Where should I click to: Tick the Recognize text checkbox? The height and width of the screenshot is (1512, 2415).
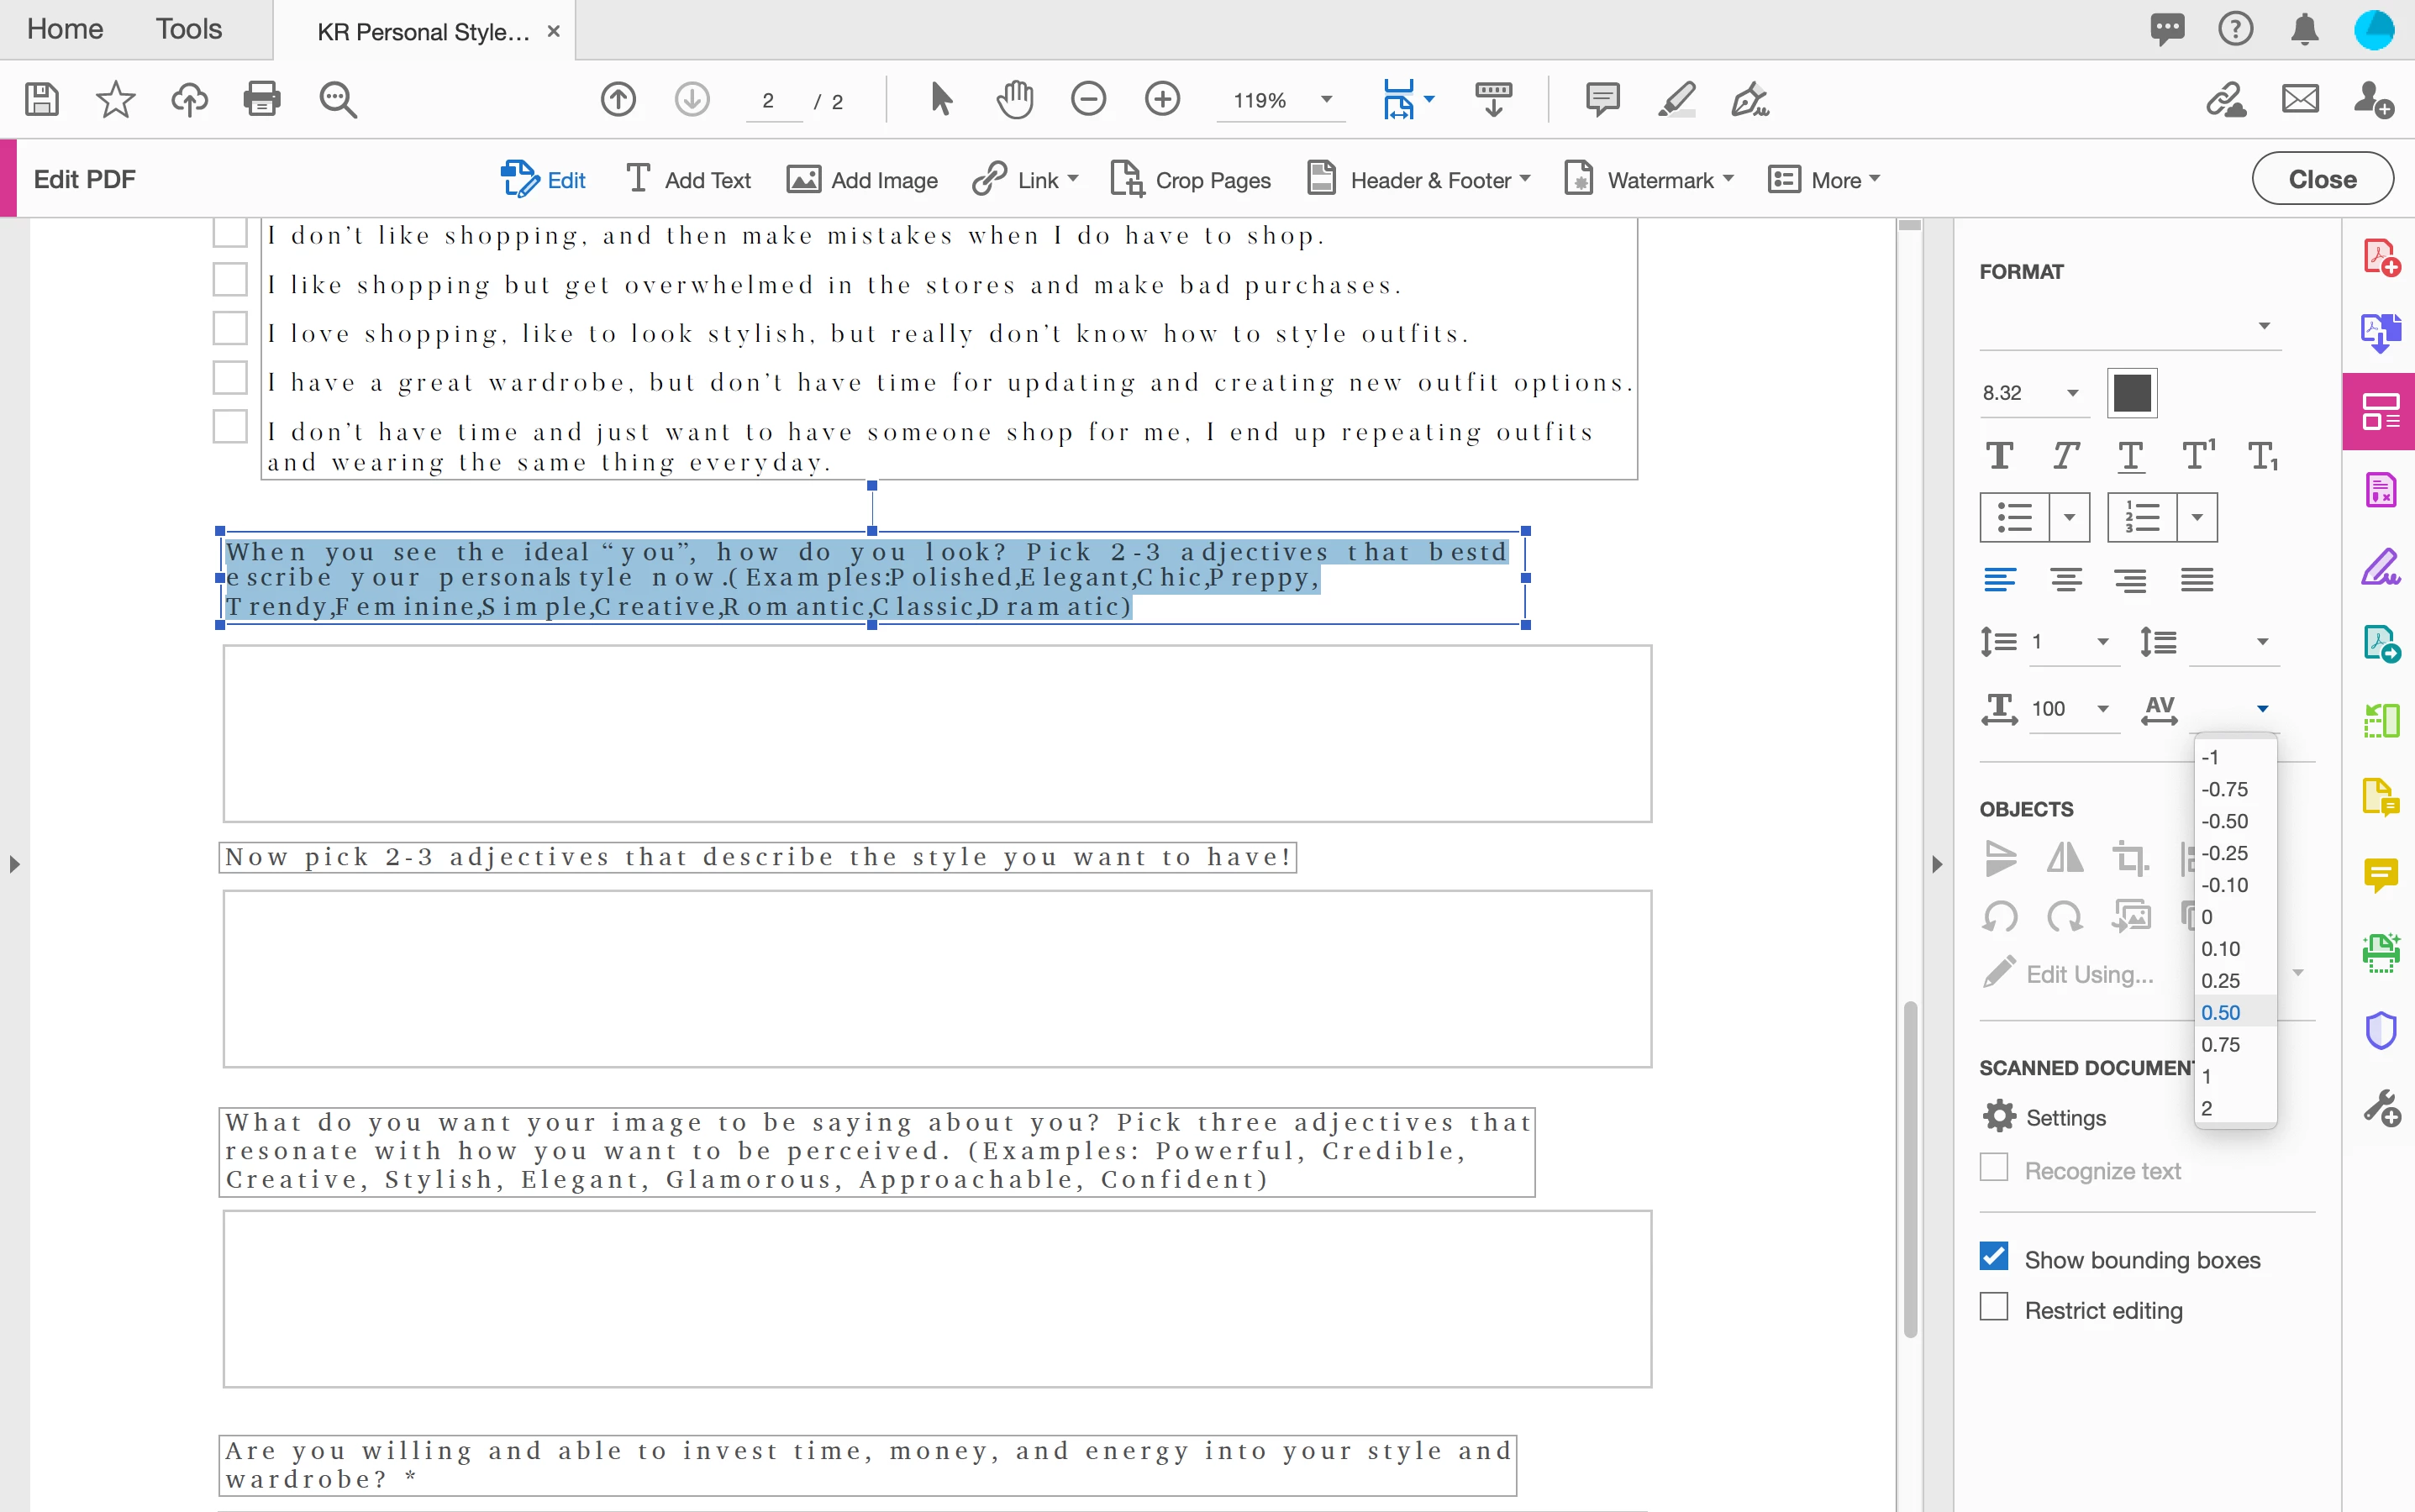point(1994,1168)
